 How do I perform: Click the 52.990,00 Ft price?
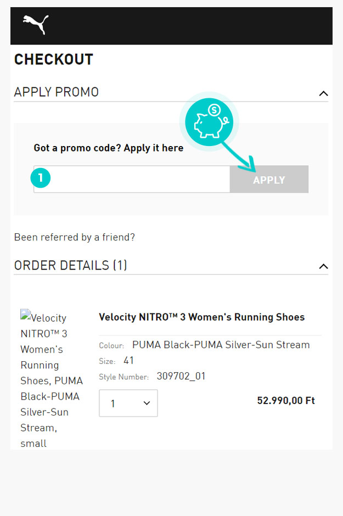[286, 401]
